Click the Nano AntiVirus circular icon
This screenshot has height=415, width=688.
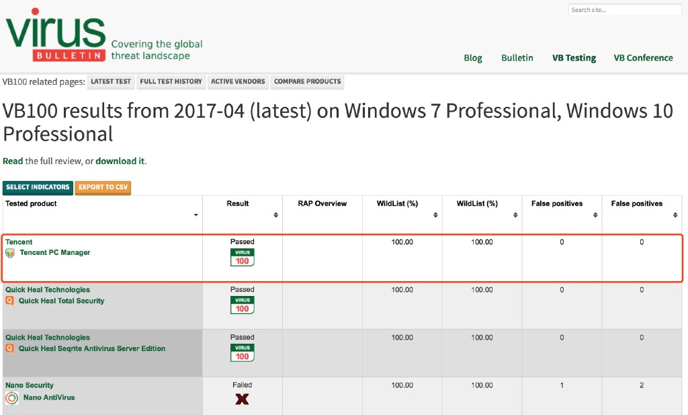coord(11,398)
